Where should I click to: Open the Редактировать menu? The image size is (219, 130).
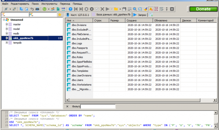click(20, 4)
